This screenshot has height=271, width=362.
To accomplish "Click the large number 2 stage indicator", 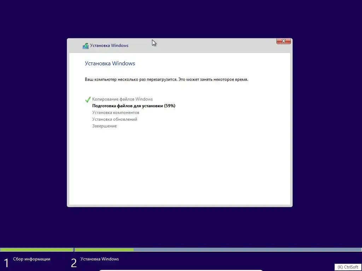I will coord(74,263).
